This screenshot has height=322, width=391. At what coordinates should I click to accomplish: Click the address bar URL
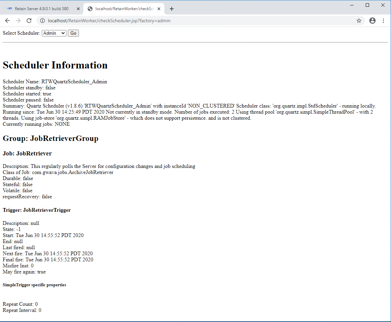pyautogui.click(x=109, y=21)
